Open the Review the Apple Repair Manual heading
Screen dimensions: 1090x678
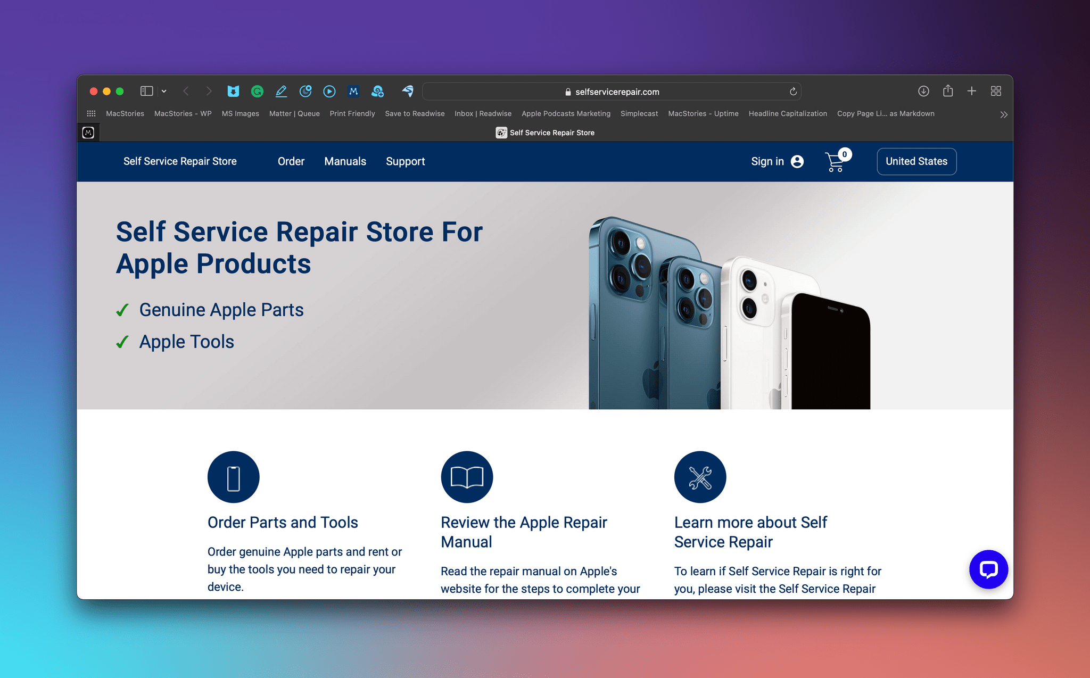tap(524, 532)
